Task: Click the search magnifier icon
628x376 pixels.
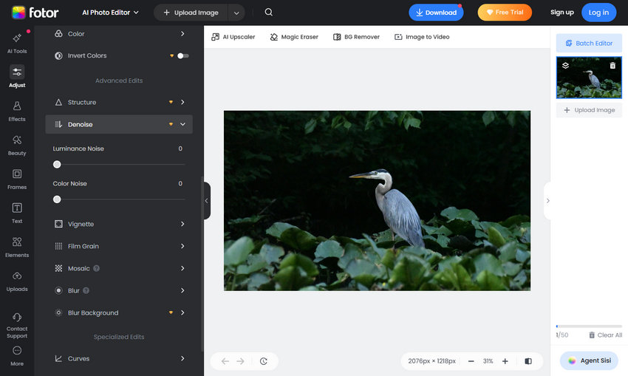Action: click(x=269, y=13)
